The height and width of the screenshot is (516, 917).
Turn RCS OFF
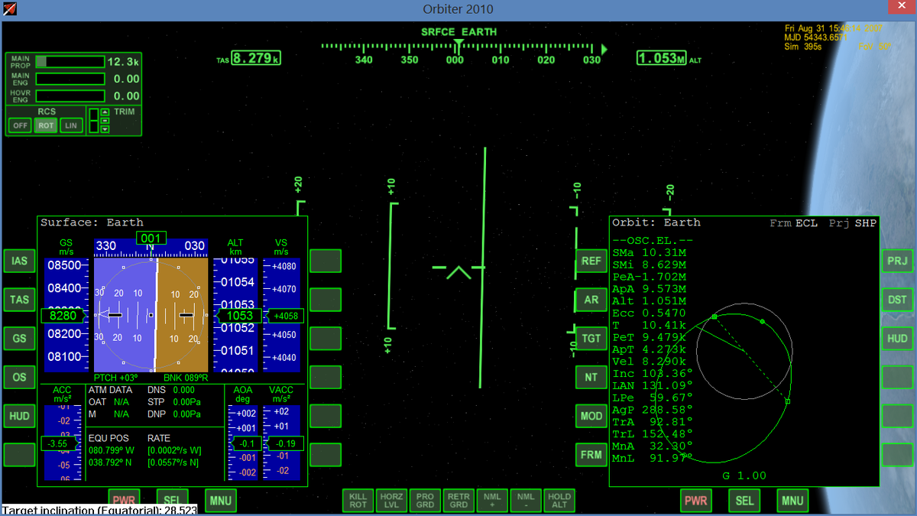coord(20,125)
